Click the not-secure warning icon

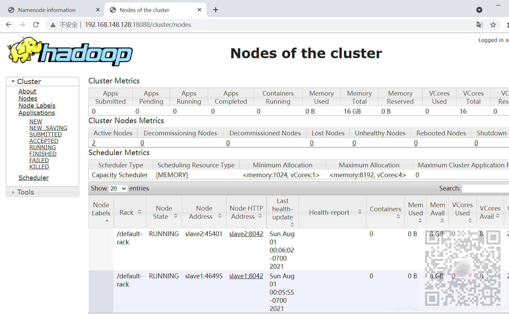(x=53, y=25)
